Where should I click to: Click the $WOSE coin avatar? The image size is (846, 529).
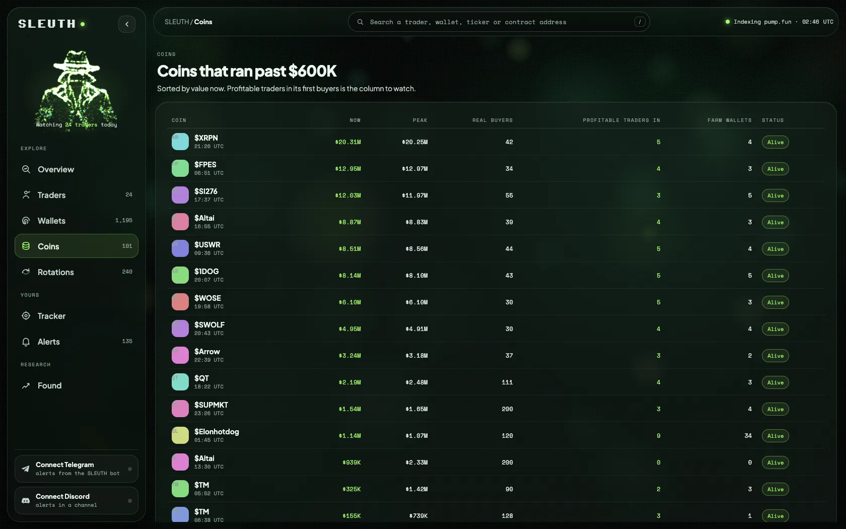click(x=180, y=302)
